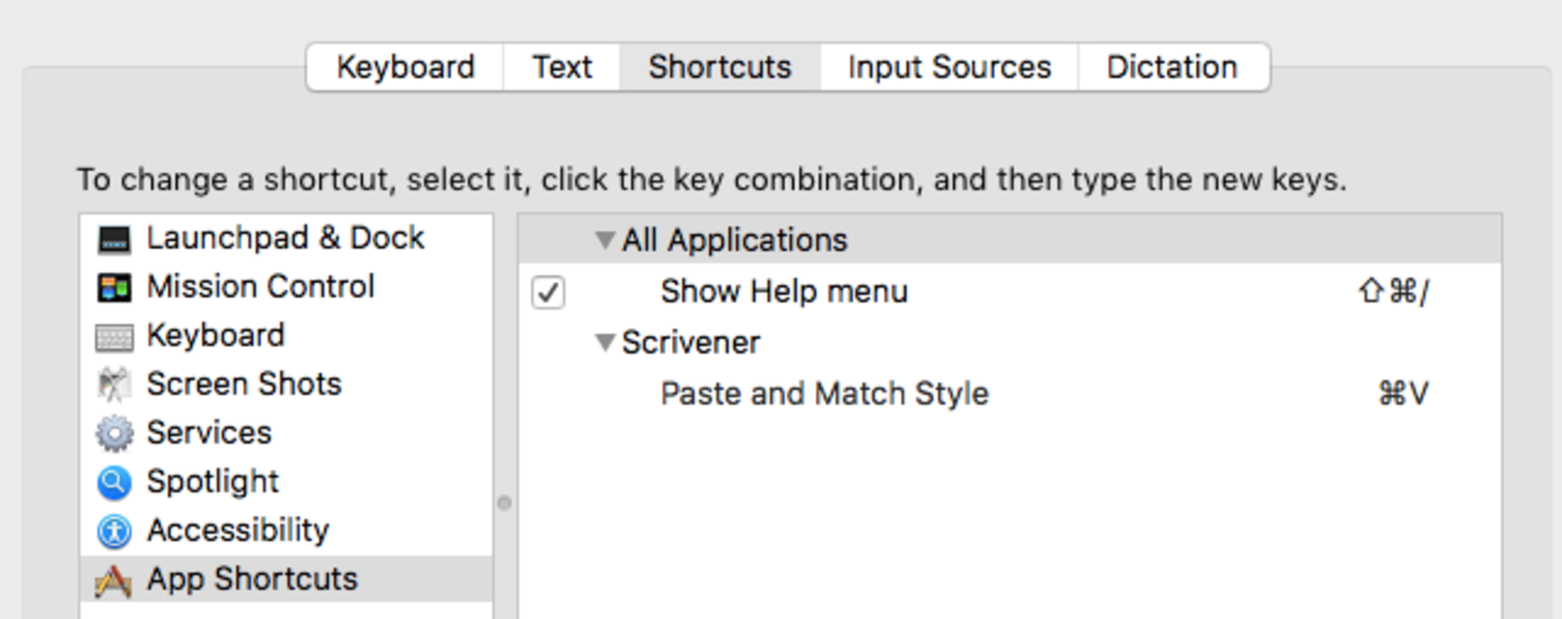Select the Shortcuts tab
This screenshot has height=619, width=1562.
[x=719, y=67]
